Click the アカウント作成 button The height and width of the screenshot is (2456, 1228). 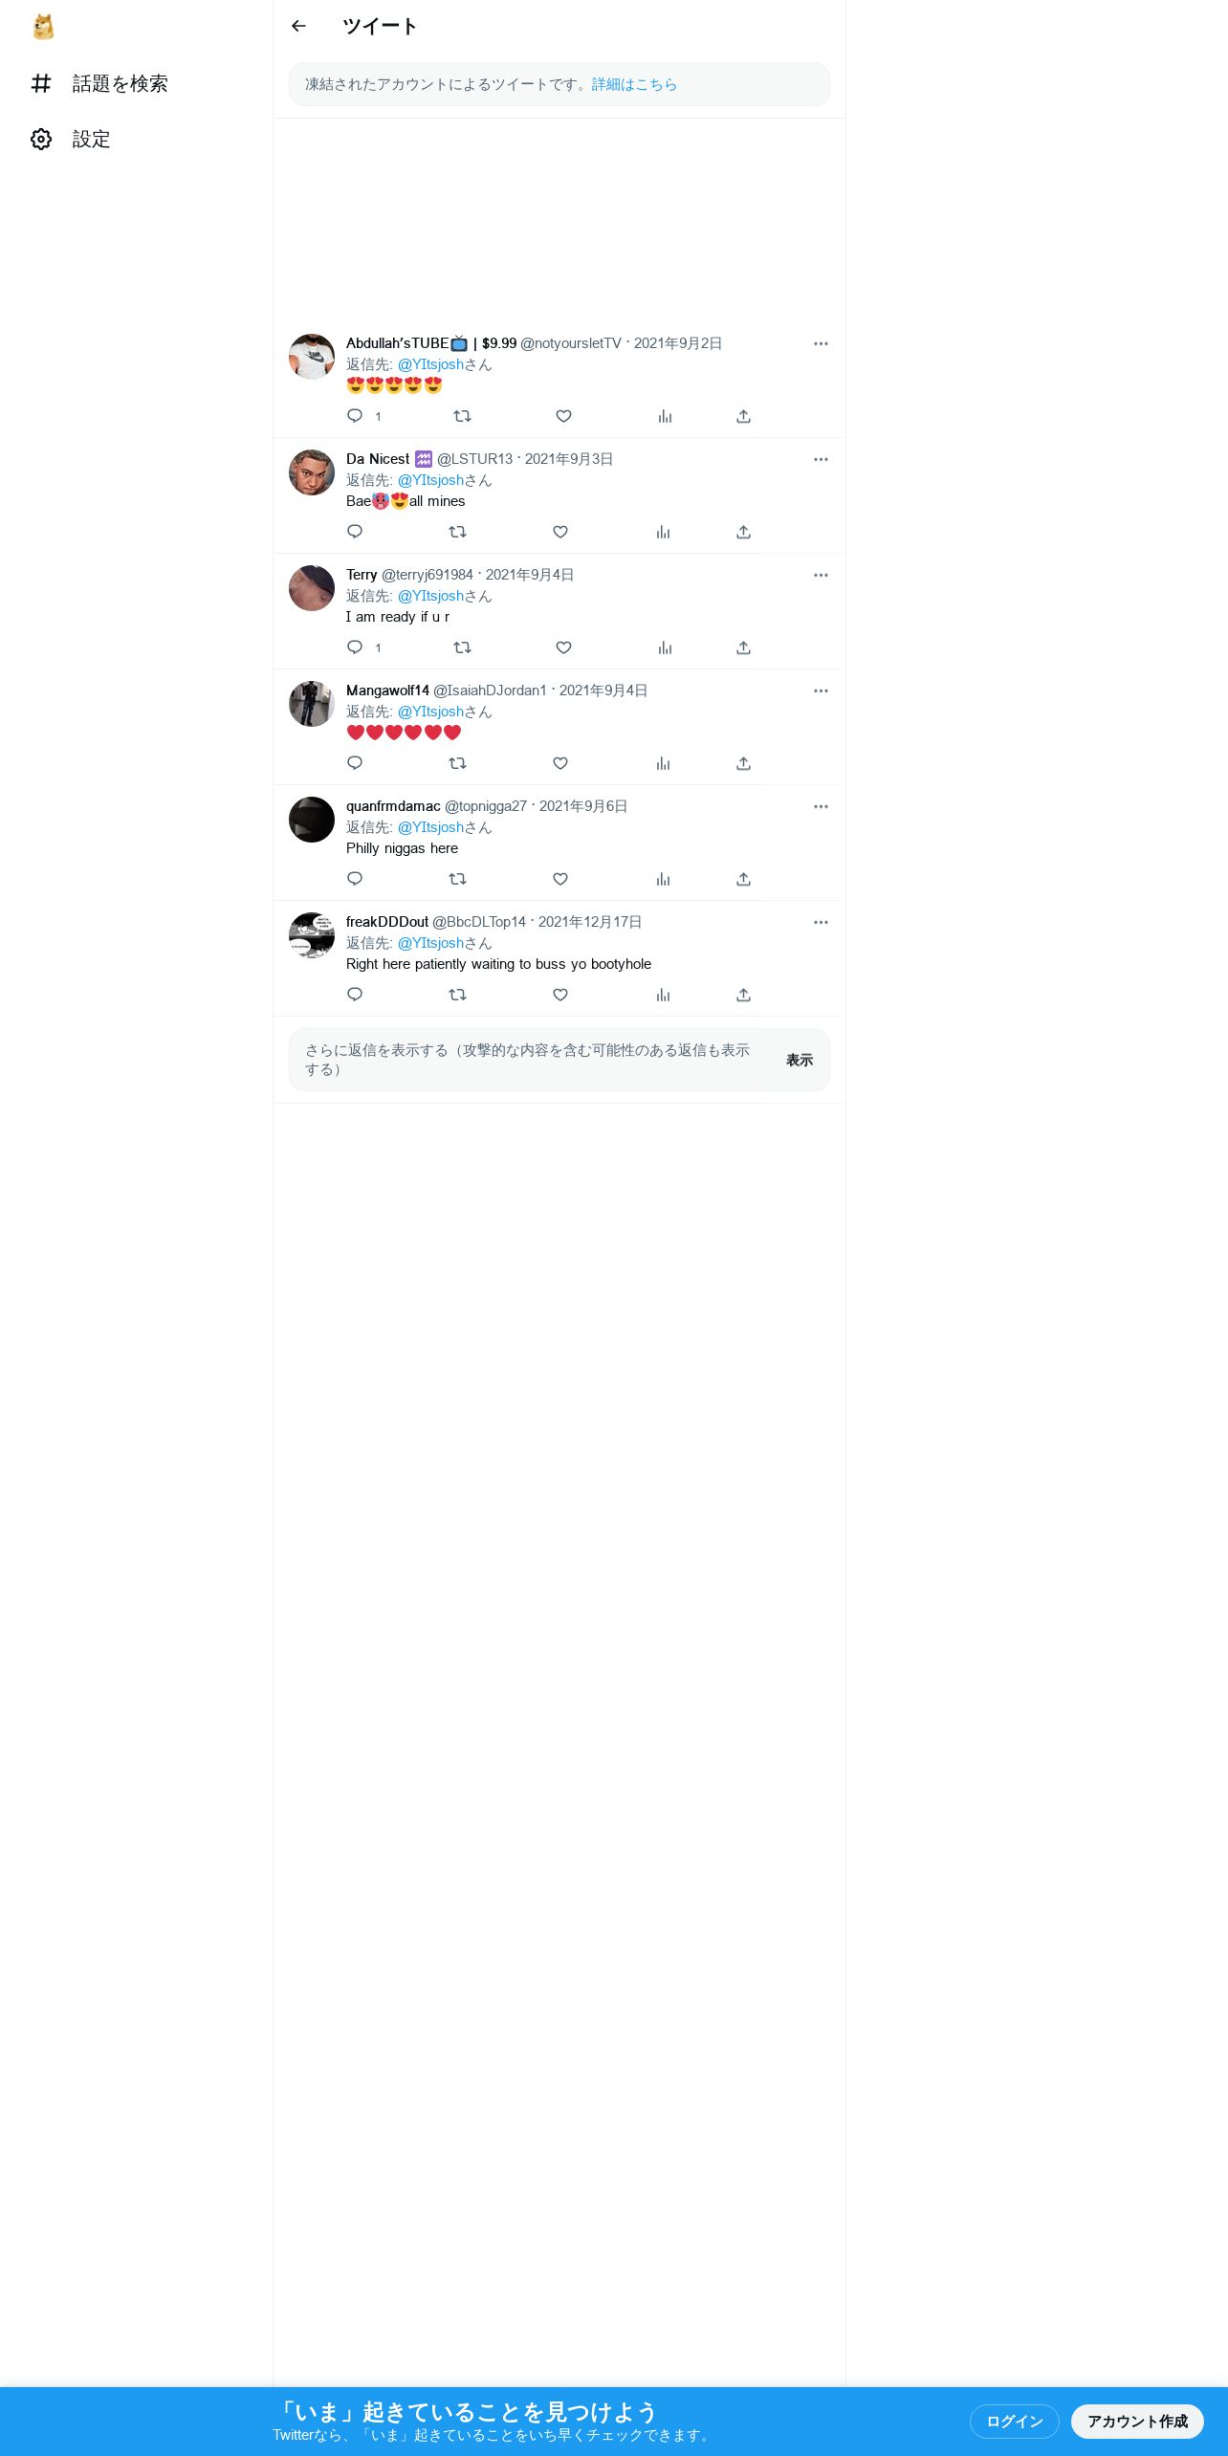click(1137, 2421)
